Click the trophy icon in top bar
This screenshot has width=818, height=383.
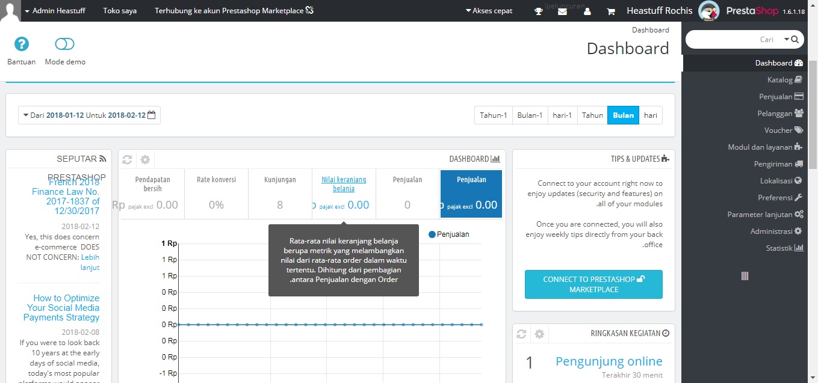click(x=539, y=11)
